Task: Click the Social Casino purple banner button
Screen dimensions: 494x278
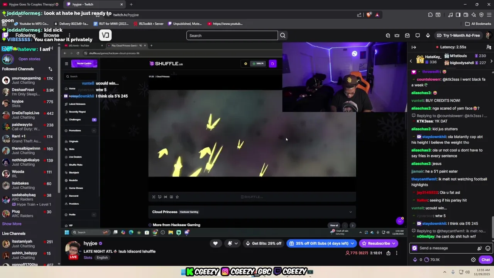Action: point(84,64)
